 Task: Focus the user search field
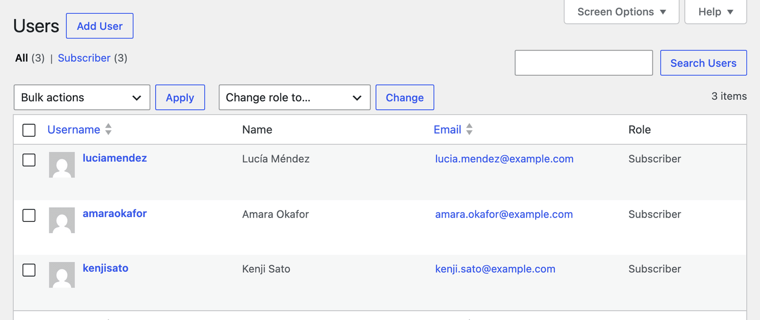[584, 63]
